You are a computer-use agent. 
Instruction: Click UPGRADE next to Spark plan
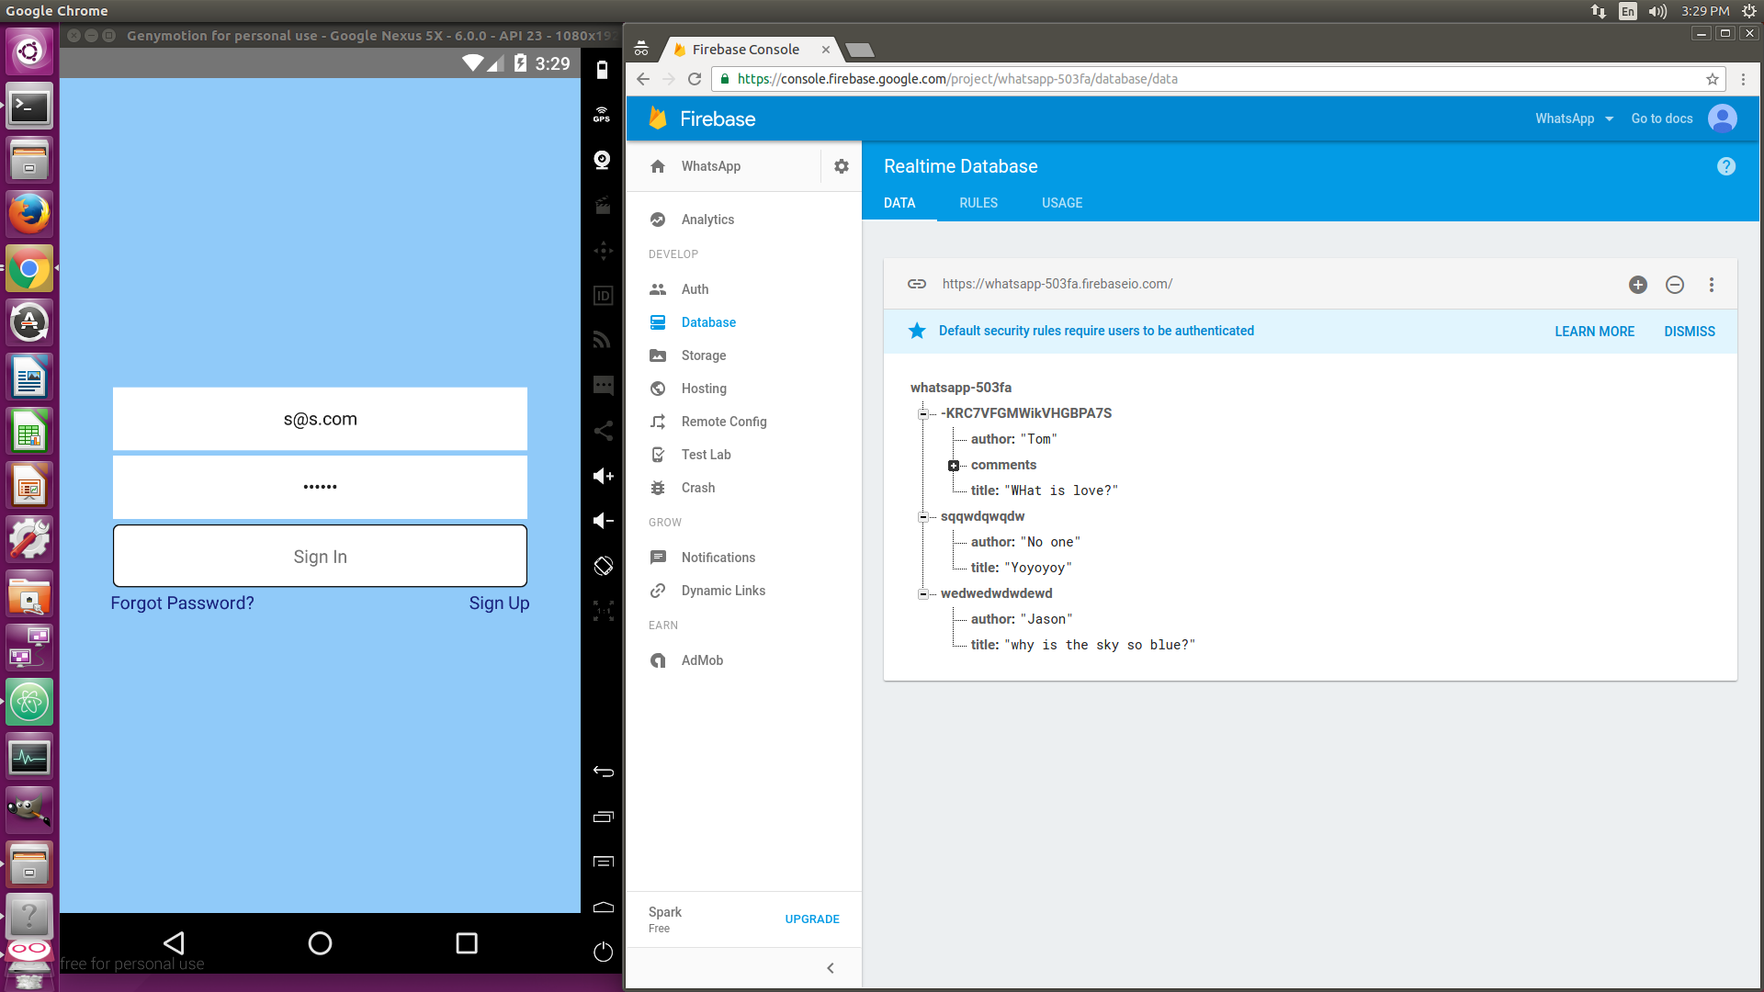tap(811, 919)
